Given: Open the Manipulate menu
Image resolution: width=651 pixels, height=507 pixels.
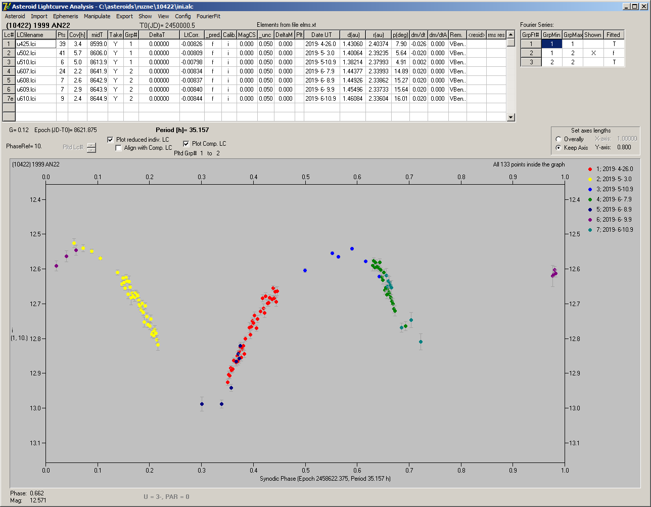Looking at the screenshot, I should point(97,16).
